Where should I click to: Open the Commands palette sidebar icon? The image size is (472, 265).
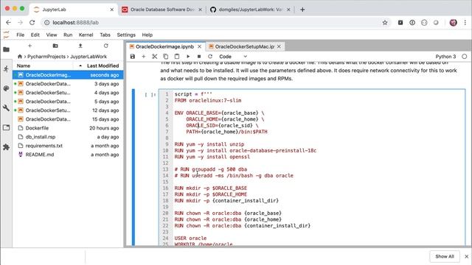[x=7, y=88]
